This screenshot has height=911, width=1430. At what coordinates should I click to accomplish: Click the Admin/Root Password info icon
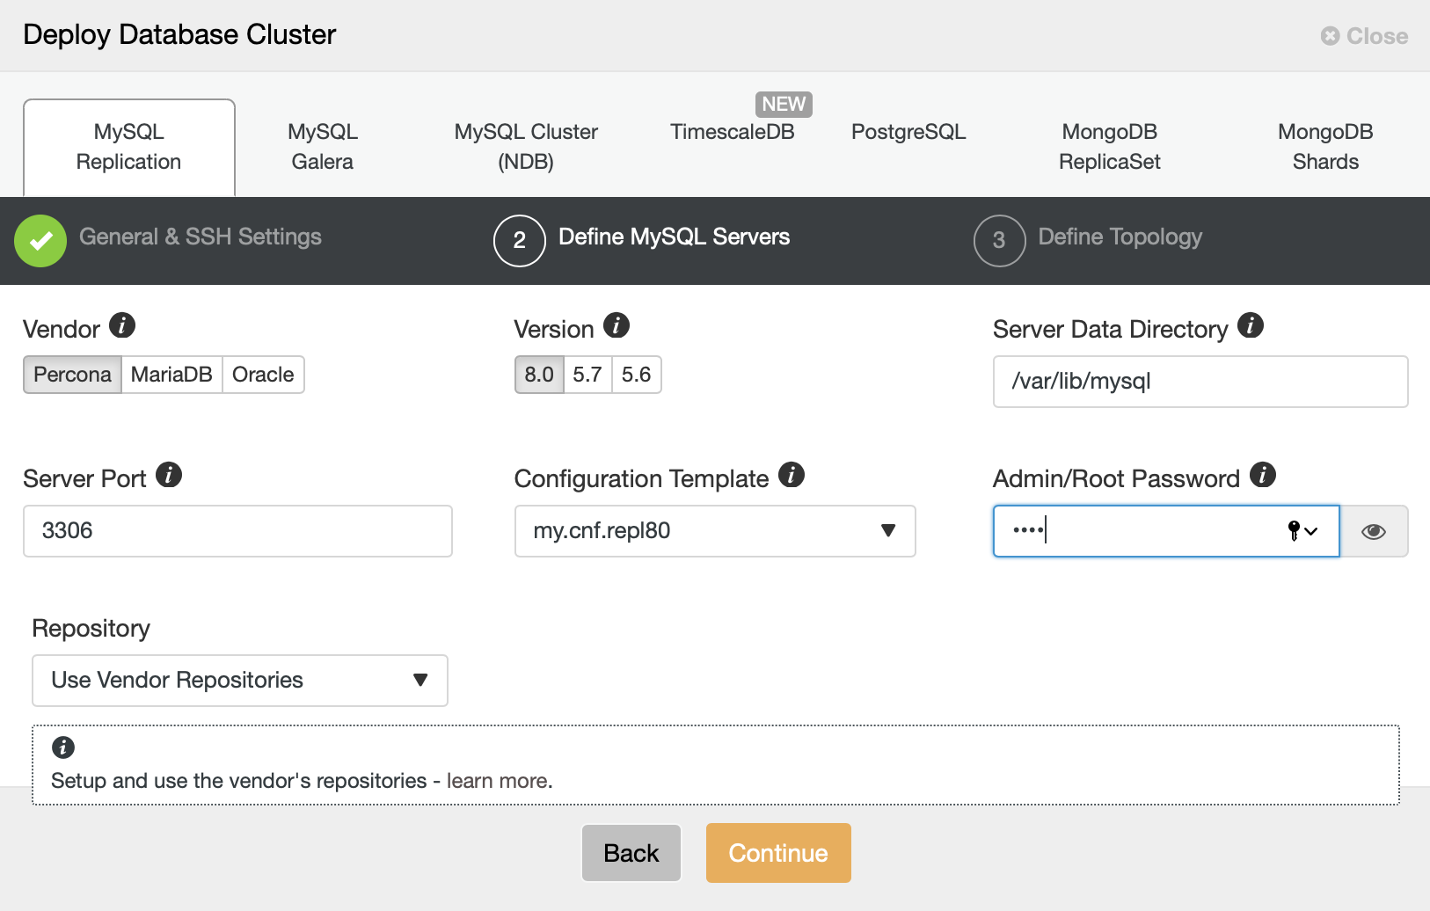[1263, 475]
